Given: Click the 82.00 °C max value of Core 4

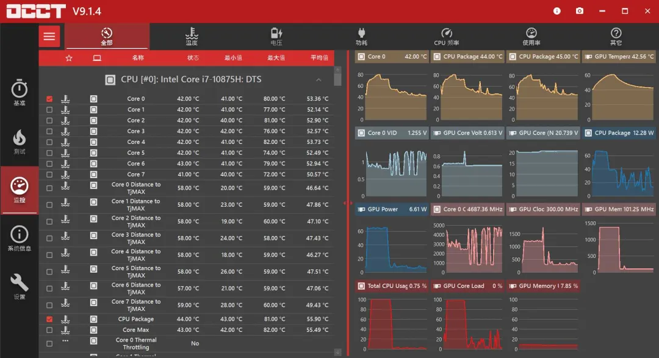Looking at the screenshot, I should tap(274, 142).
